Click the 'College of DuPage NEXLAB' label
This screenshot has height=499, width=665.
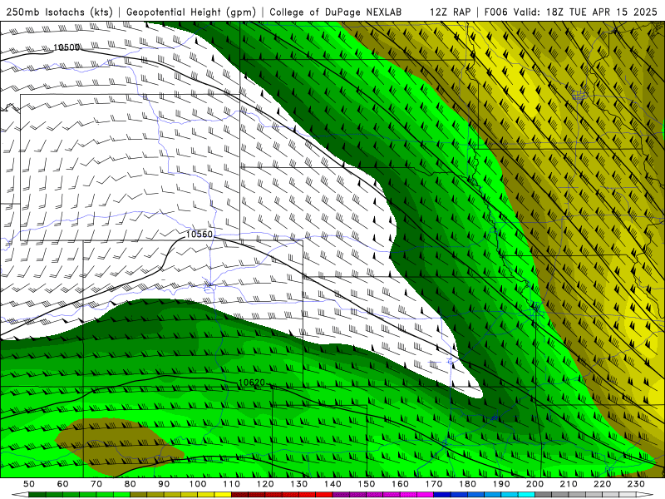tap(335, 12)
